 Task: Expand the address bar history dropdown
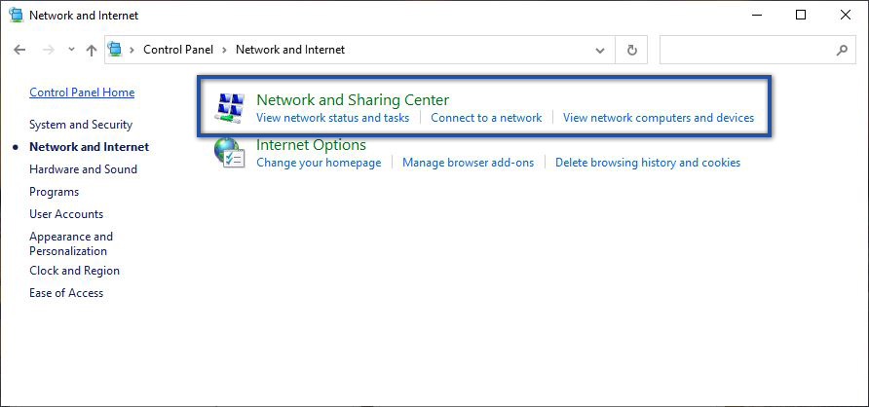pos(599,50)
